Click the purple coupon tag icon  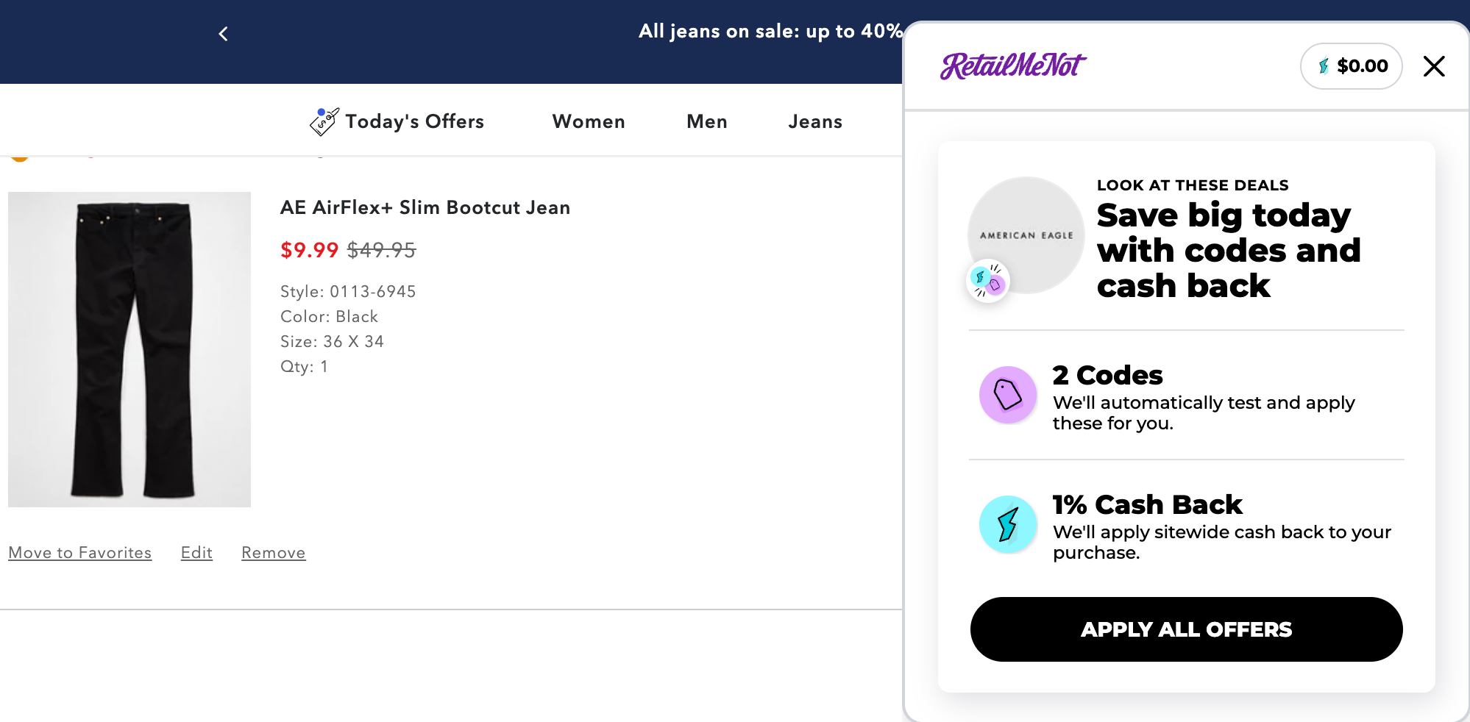coord(1008,395)
